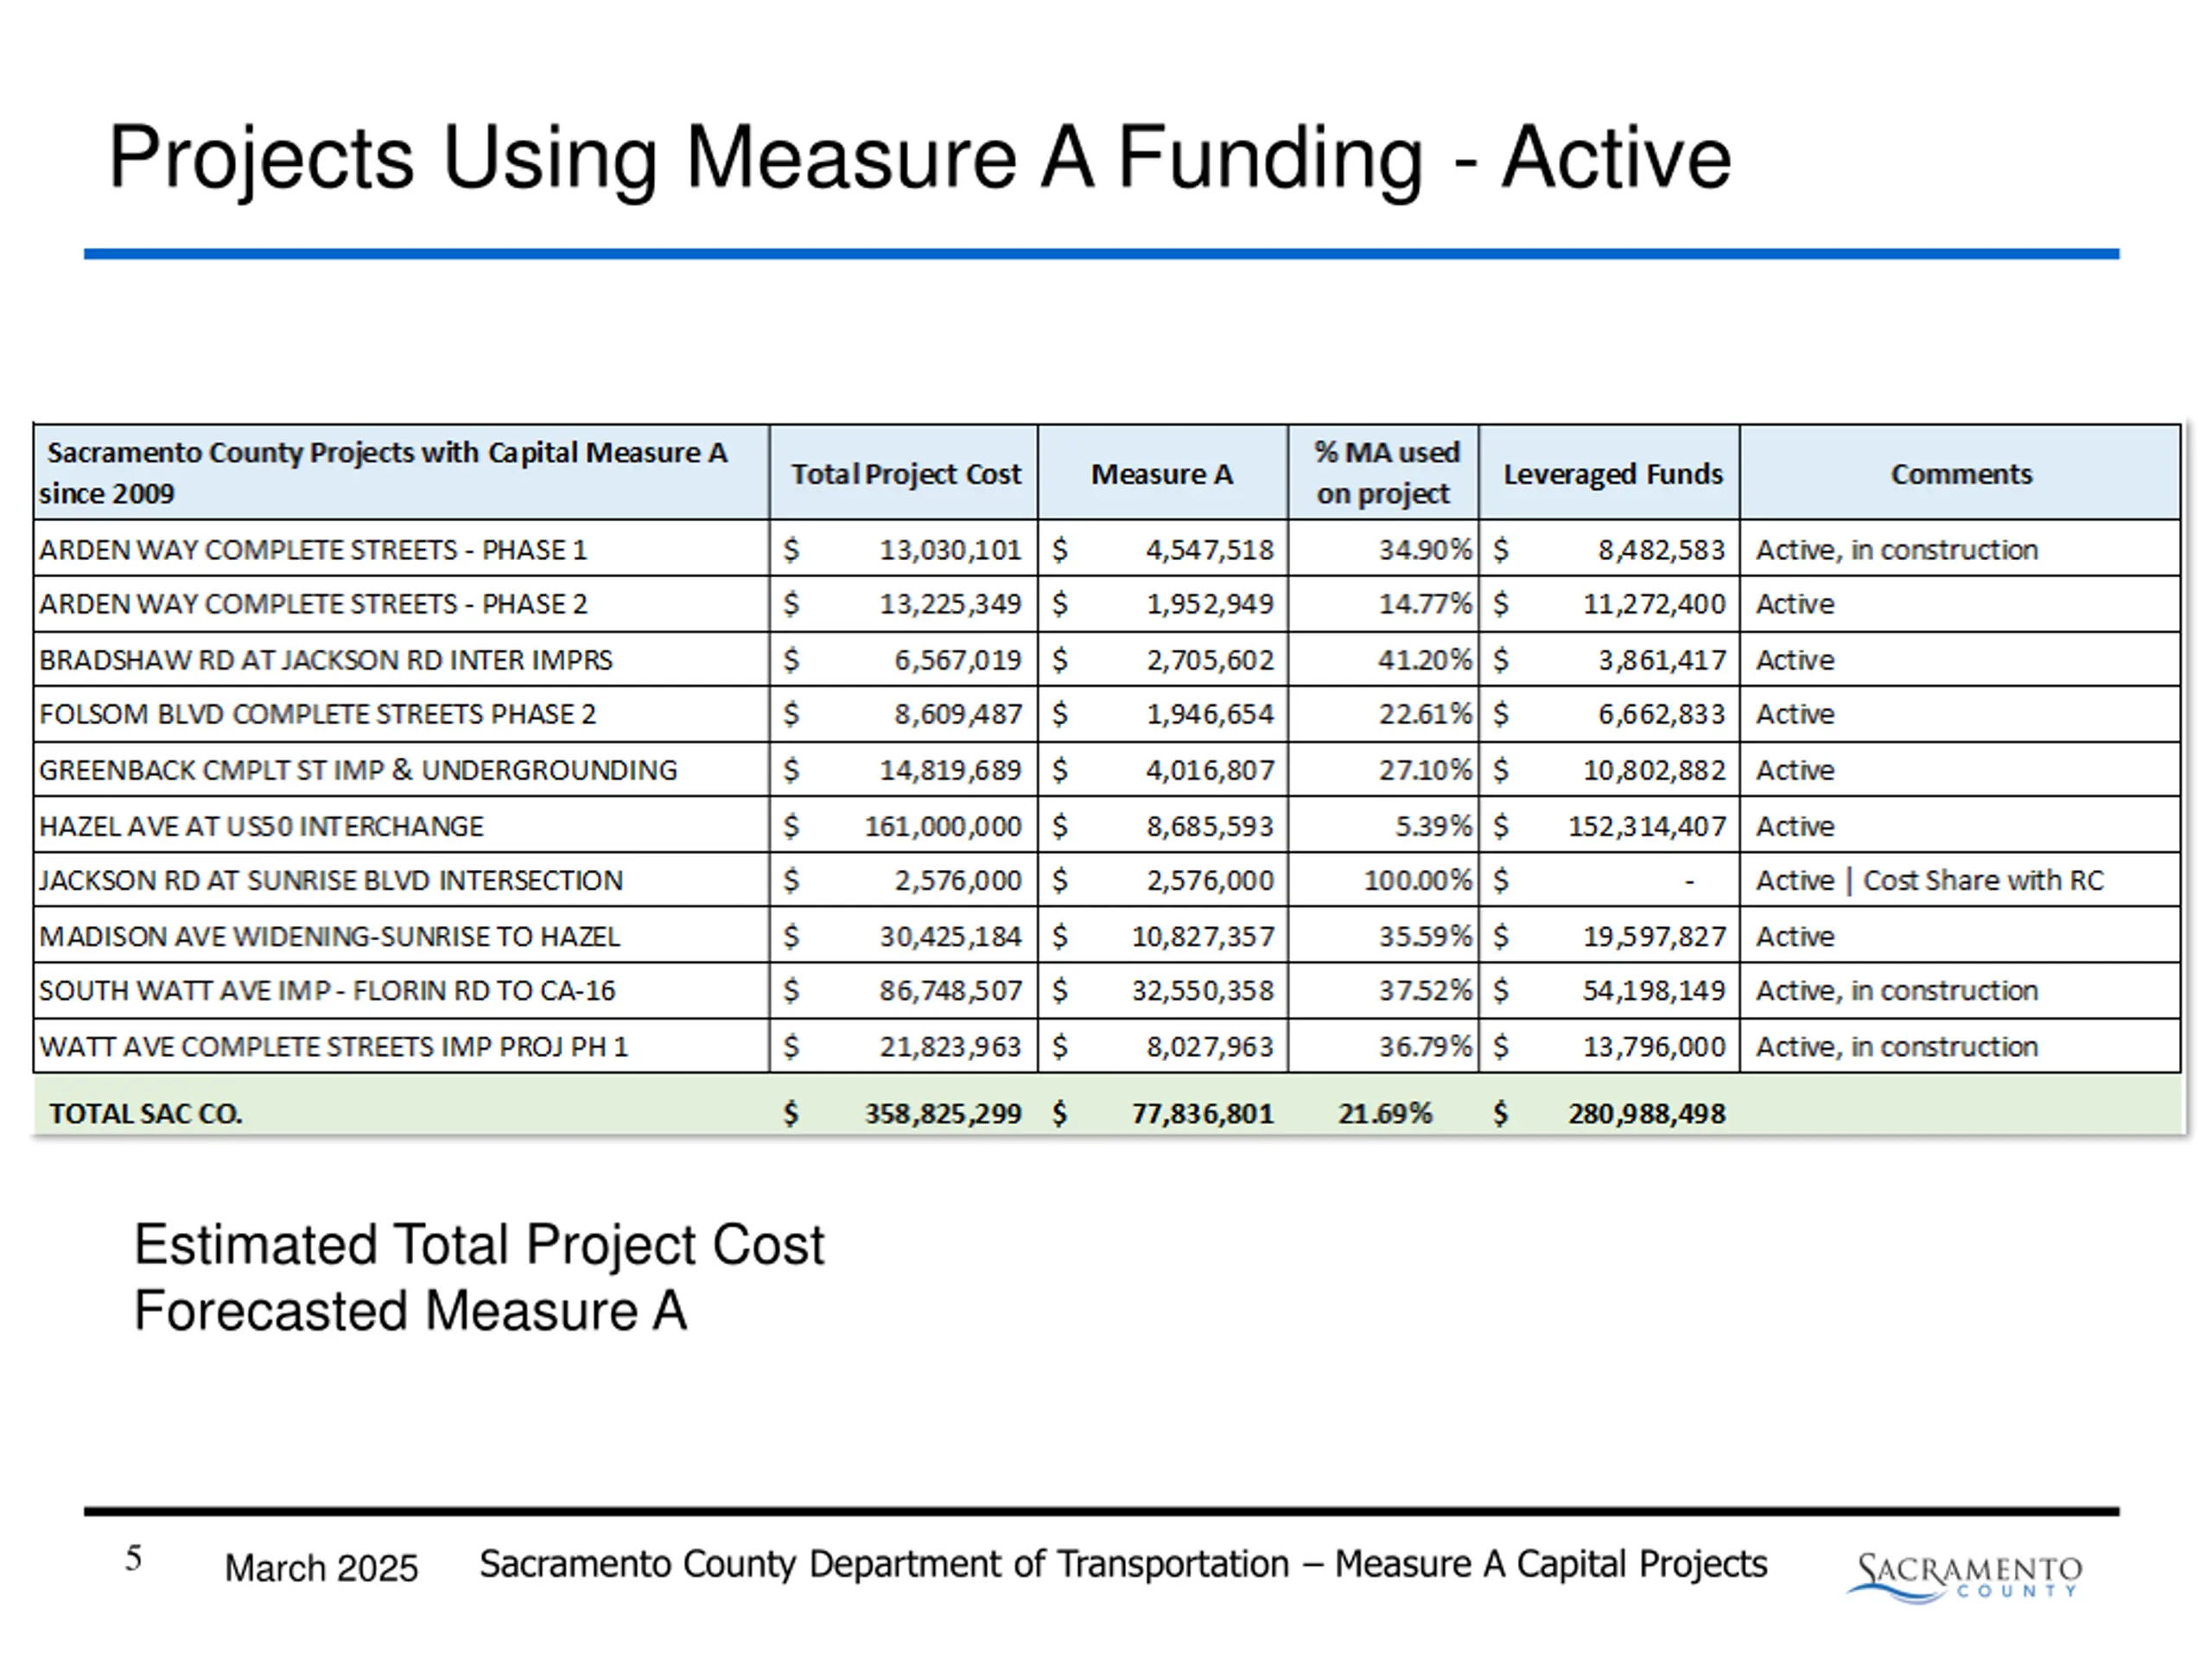2212x1659 pixels.
Task: Select total project cost 6,567,019
Action: (x=957, y=660)
